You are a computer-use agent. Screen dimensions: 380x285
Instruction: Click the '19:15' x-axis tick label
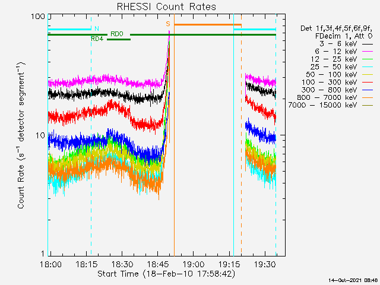point(230,264)
